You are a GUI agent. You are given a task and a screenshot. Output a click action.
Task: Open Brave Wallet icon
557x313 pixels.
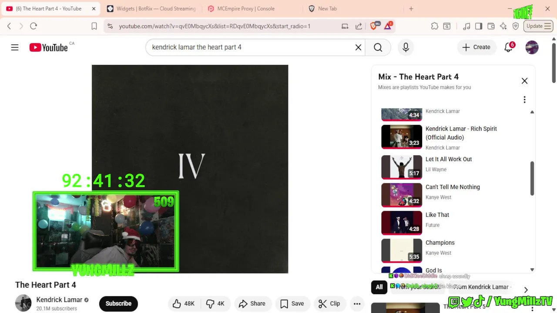[x=491, y=26]
